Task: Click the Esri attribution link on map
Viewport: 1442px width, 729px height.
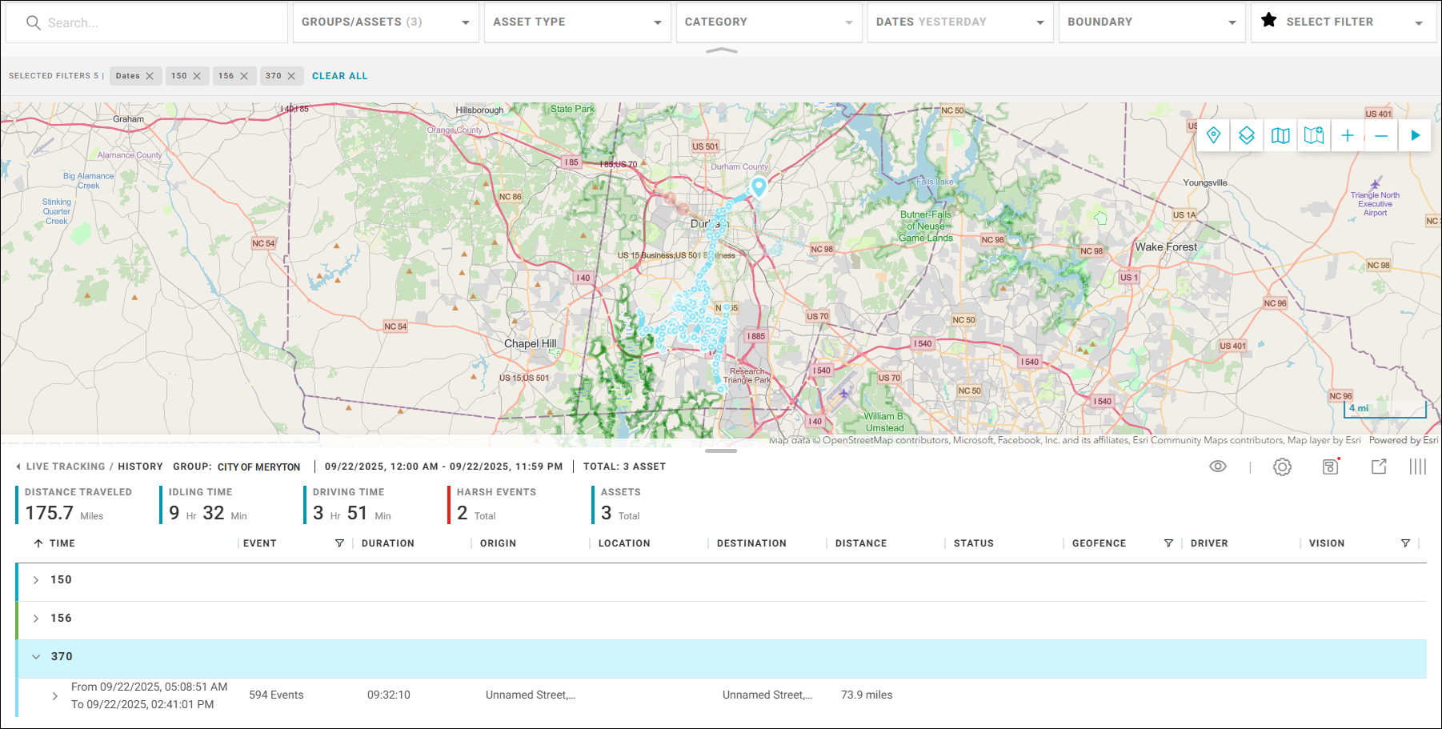Action: [x=1404, y=440]
